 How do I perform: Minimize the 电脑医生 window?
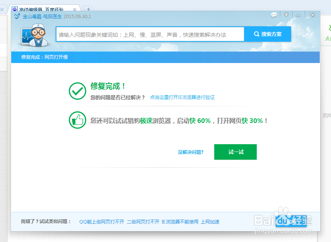click(298, 15)
